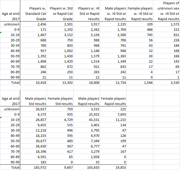Click the 'Players of unknown sex' column header

167,11
